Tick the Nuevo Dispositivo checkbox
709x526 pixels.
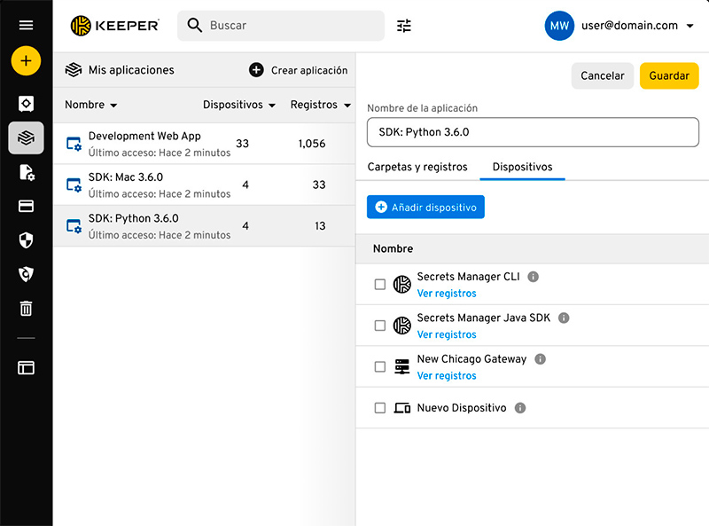[380, 408]
